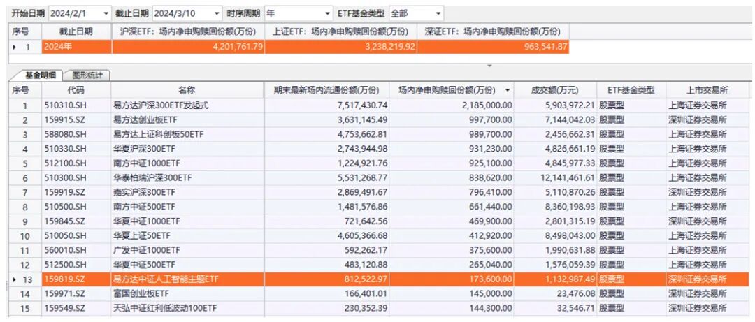Click the value 963,541.87
This screenshot has width=755, height=322.
coord(544,47)
